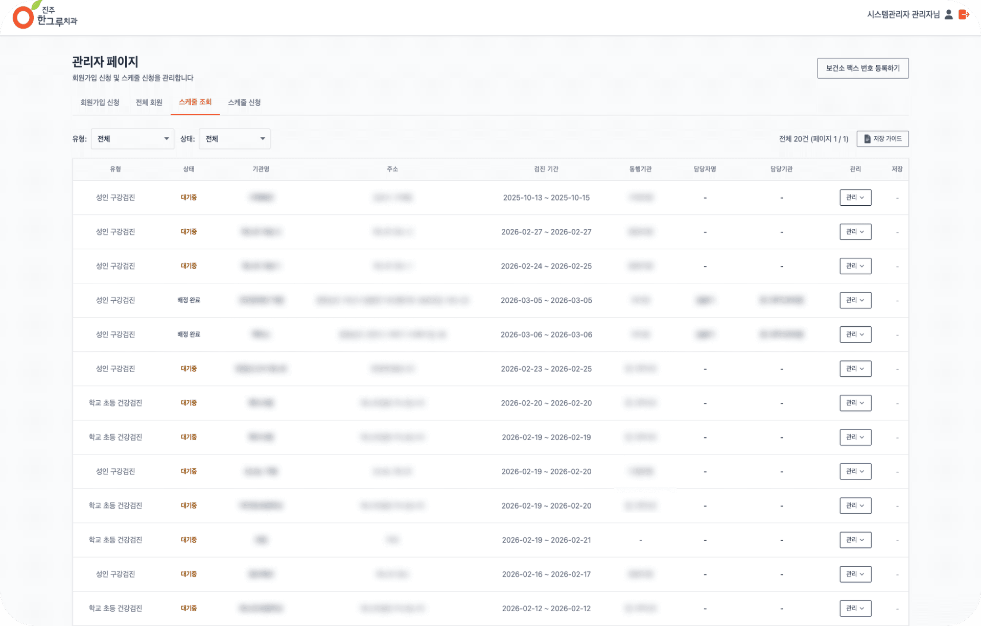Click the 시스템관리자 관리자님 account label
This screenshot has height=626, width=981.
coord(903,15)
